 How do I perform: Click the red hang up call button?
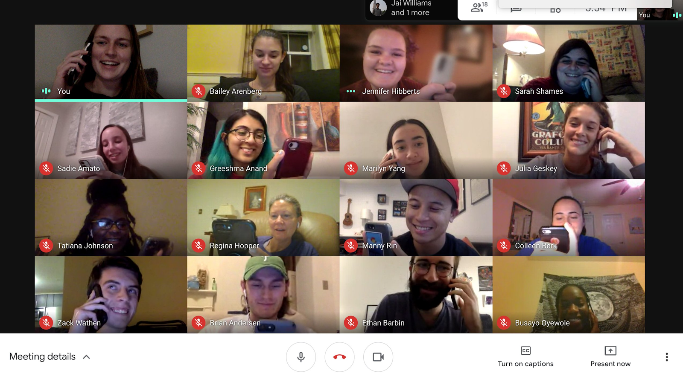click(339, 357)
